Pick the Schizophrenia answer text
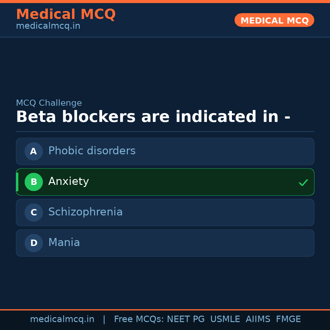The height and width of the screenshot is (330, 330). (x=85, y=212)
